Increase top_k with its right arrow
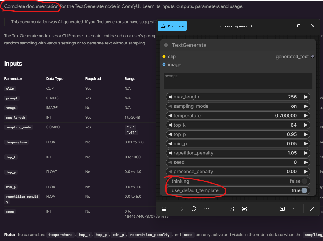The width and height of the screenshot is (323, 241). pos(306,125)
